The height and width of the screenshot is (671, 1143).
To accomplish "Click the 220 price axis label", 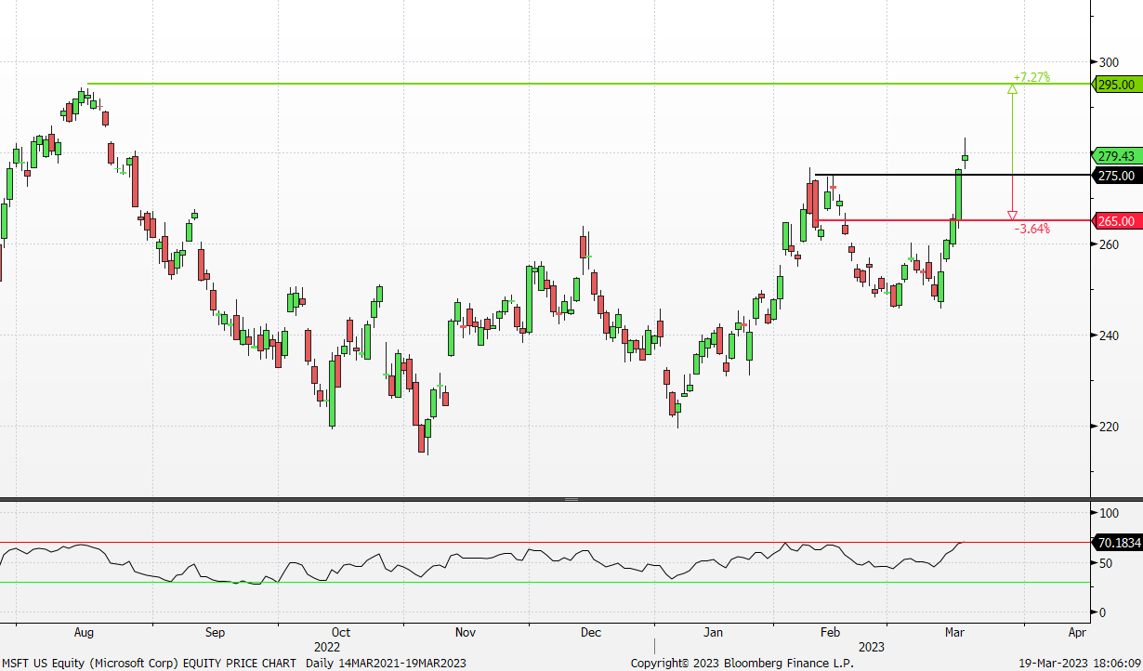I will pyautogui.click(x=1109, y=427).
